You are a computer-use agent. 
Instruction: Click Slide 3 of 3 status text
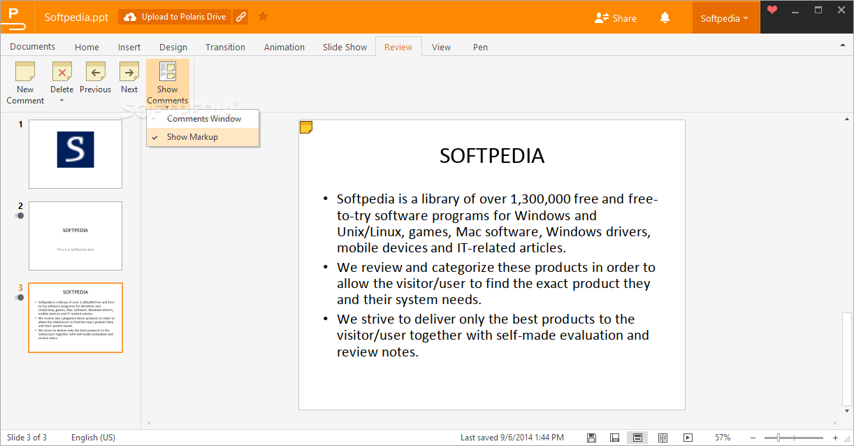click(x=27, y=438)
